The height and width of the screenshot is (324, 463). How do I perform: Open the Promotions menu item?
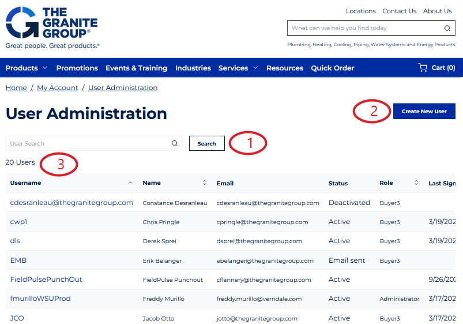click(77, 68)
